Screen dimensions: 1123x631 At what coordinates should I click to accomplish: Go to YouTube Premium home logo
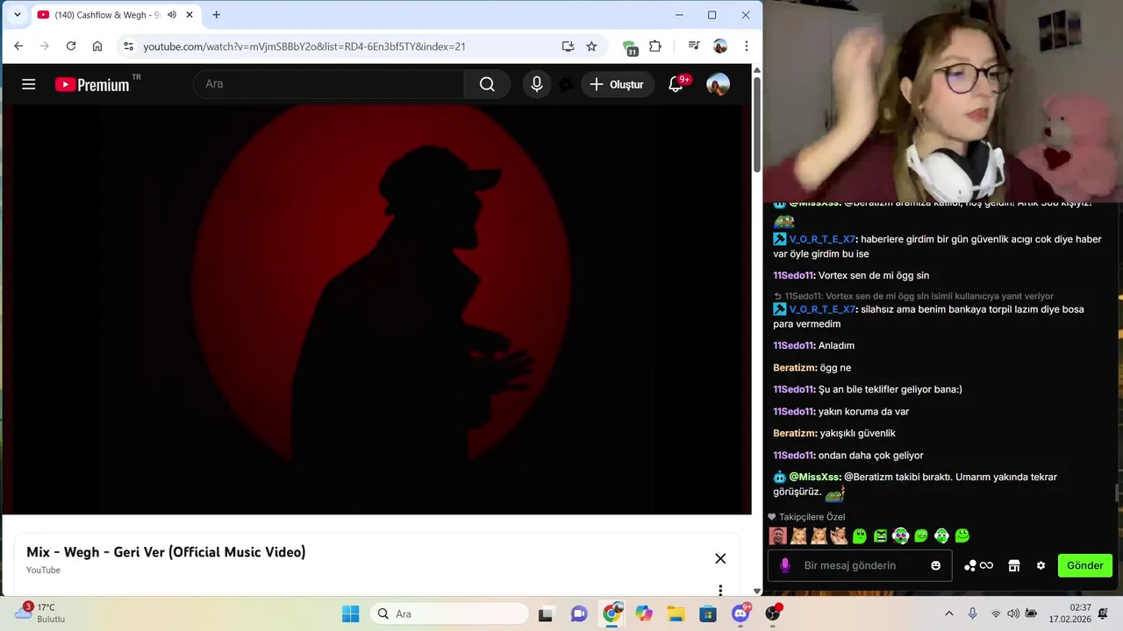pos(92,84)
